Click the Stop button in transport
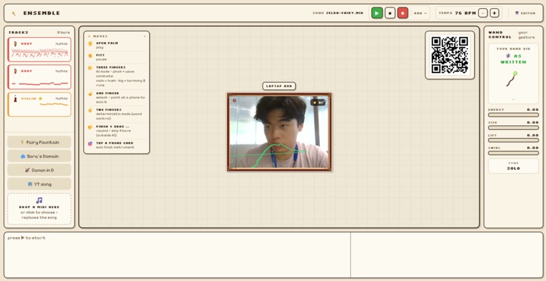 click(390, 14)
